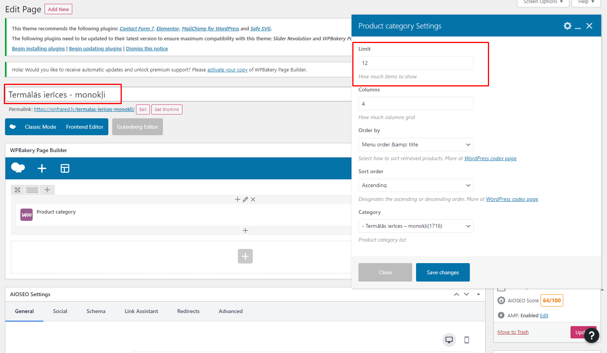This screenshot has width=607, height=353.
Task: Click Dismiss this notice link
Action: tap(147, 49)
